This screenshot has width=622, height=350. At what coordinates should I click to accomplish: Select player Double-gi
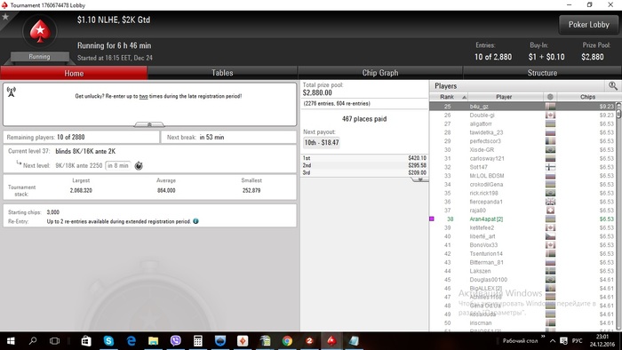click(522, 115)
